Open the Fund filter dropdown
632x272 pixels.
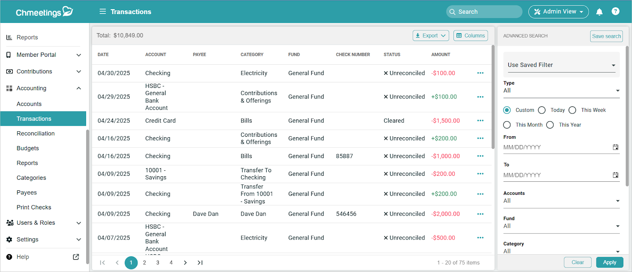561,226
